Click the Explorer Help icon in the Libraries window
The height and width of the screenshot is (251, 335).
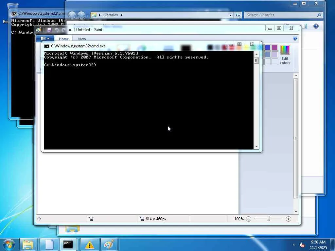(316, 26)
